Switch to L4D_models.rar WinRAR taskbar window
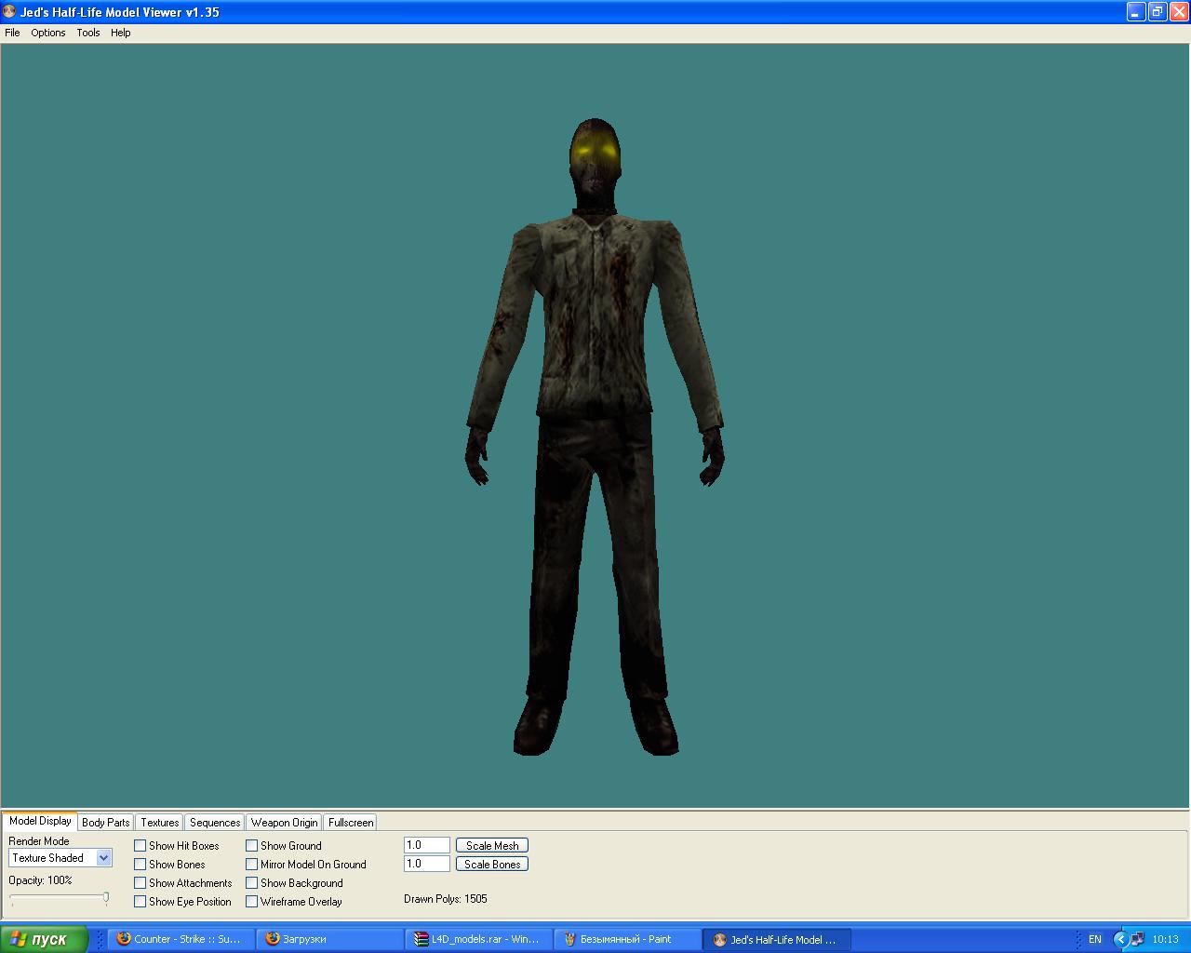 (478, 940)
